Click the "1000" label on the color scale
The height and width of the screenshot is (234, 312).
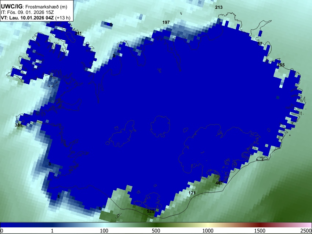click(x=208, y=231)
